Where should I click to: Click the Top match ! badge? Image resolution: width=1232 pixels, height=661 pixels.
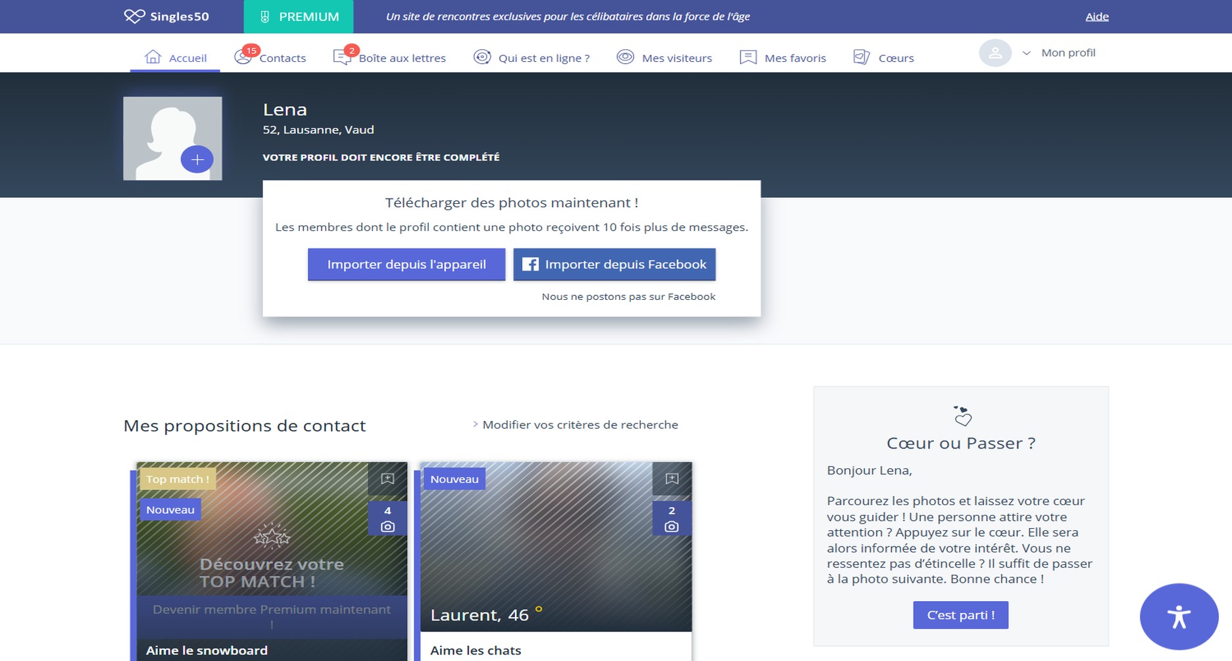click(x=178, y=479)
